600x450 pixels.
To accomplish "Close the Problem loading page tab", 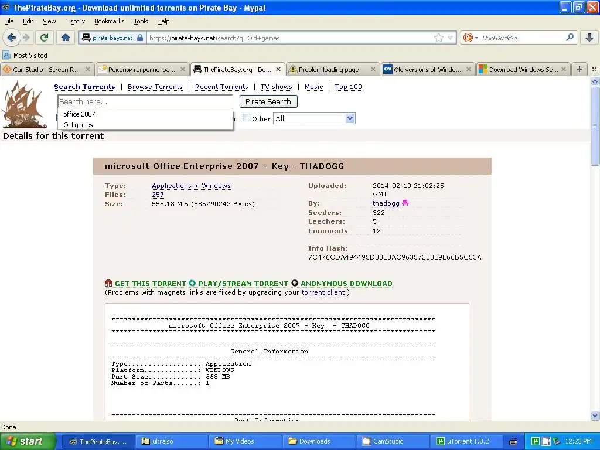I will [373, 69].
